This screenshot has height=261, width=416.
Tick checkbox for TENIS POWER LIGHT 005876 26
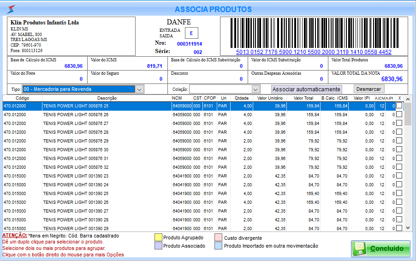[x=399, y=114]
